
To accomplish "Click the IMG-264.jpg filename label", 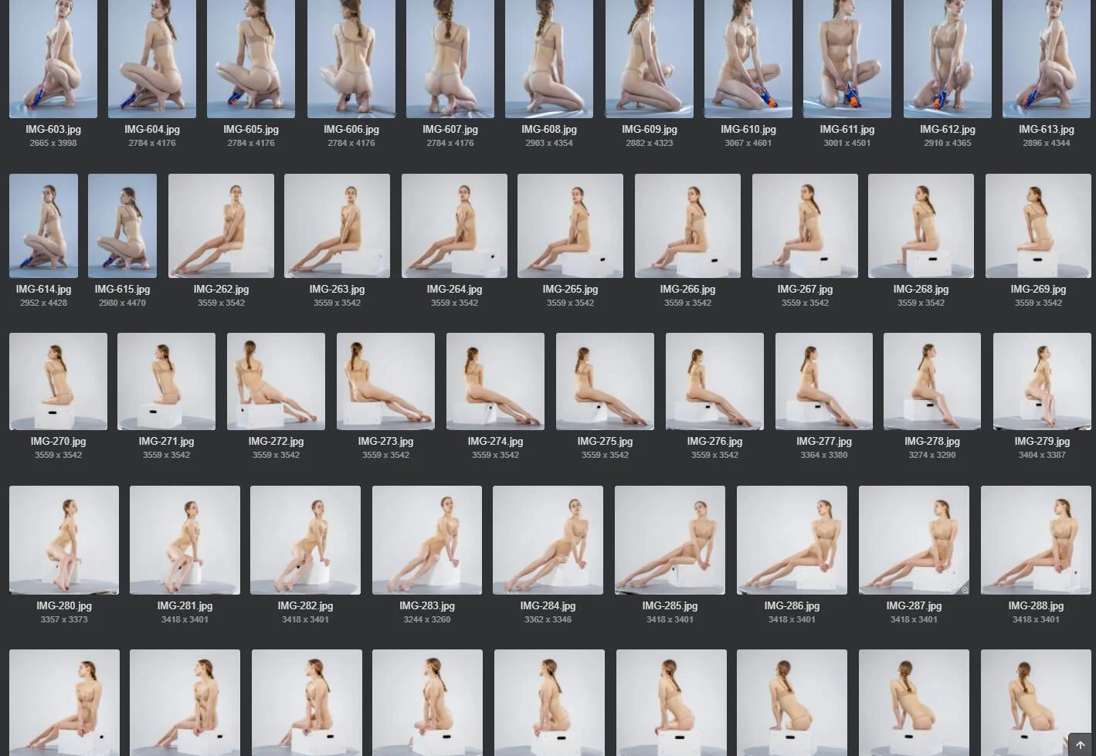I will pos(454,290).
